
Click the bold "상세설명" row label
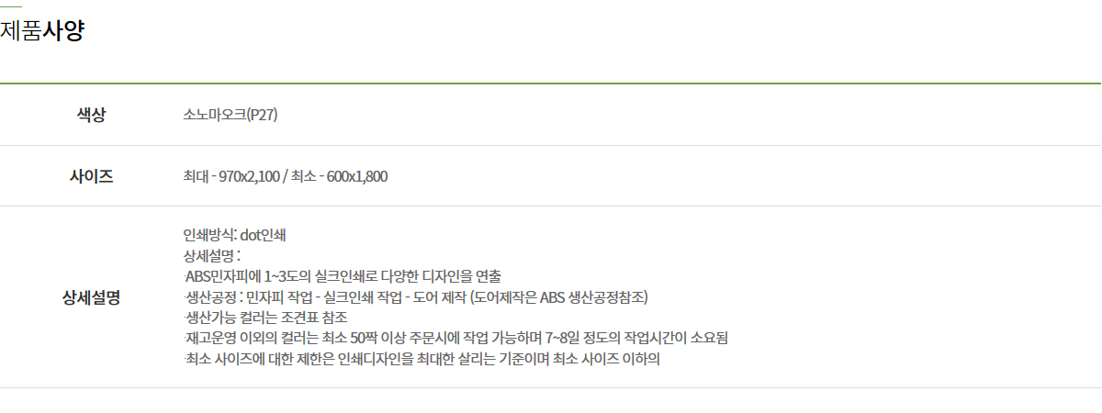click(91, 297)
